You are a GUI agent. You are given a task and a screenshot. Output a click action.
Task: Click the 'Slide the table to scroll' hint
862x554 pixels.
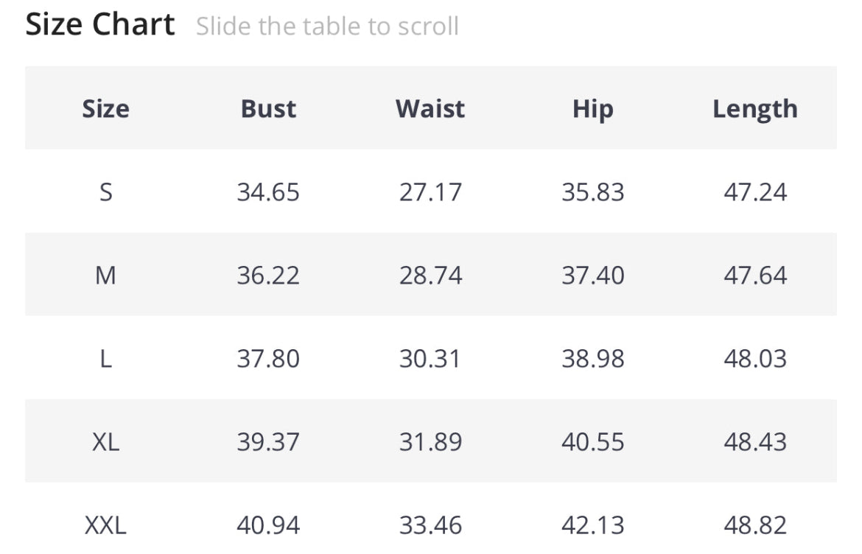tap(327, 27)
